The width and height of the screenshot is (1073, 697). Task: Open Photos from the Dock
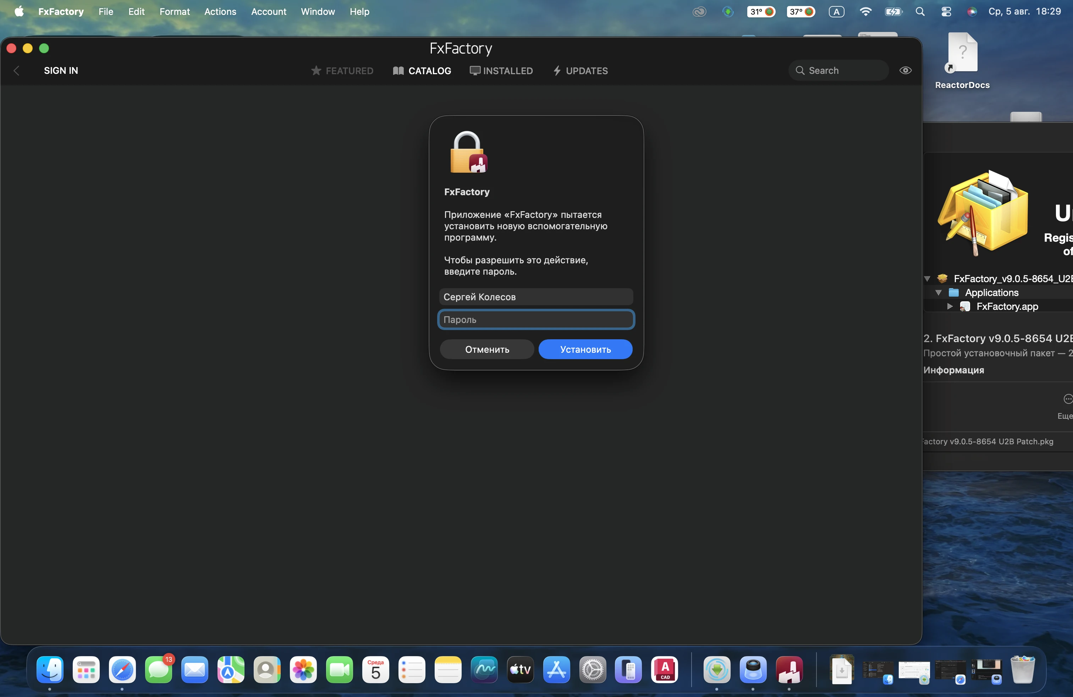pyautogui.click(x=303, y=670)
